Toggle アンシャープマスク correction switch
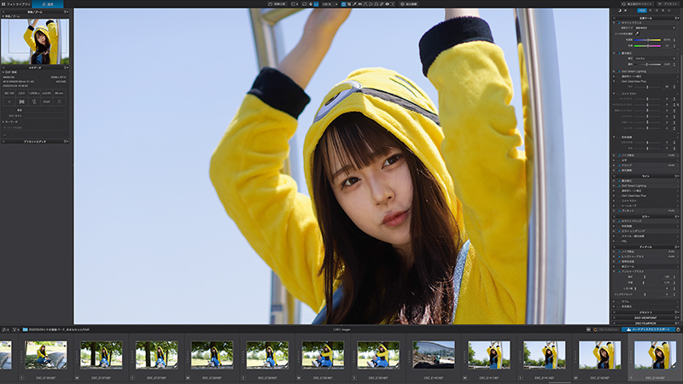Viewport: 683px width, 384px height. pyautogui.click(x=619, y=271)
